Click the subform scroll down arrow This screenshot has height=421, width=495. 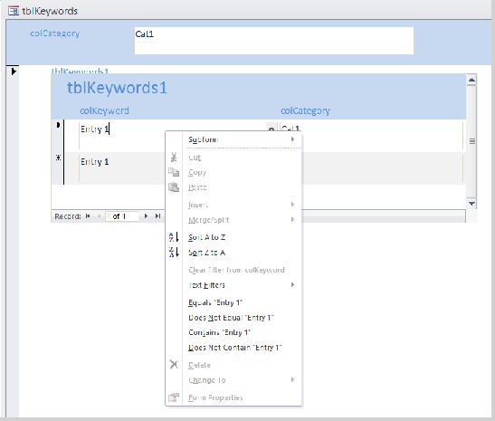pos(471,204)
